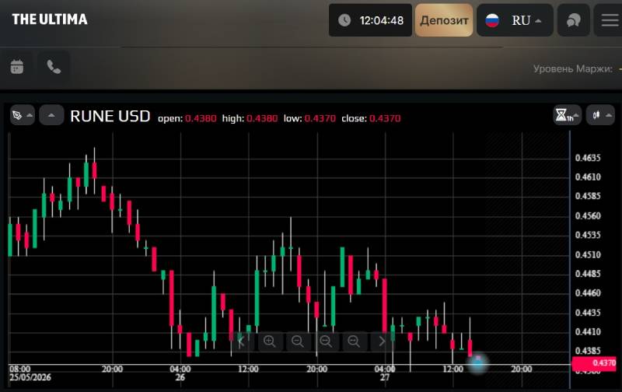Click the high value 0.4380
Image resolution: width=622 pixels, height=392 pixels.
pos(262,118)
